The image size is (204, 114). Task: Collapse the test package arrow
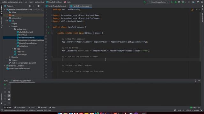pyautogui.click(x=10, y=26)
